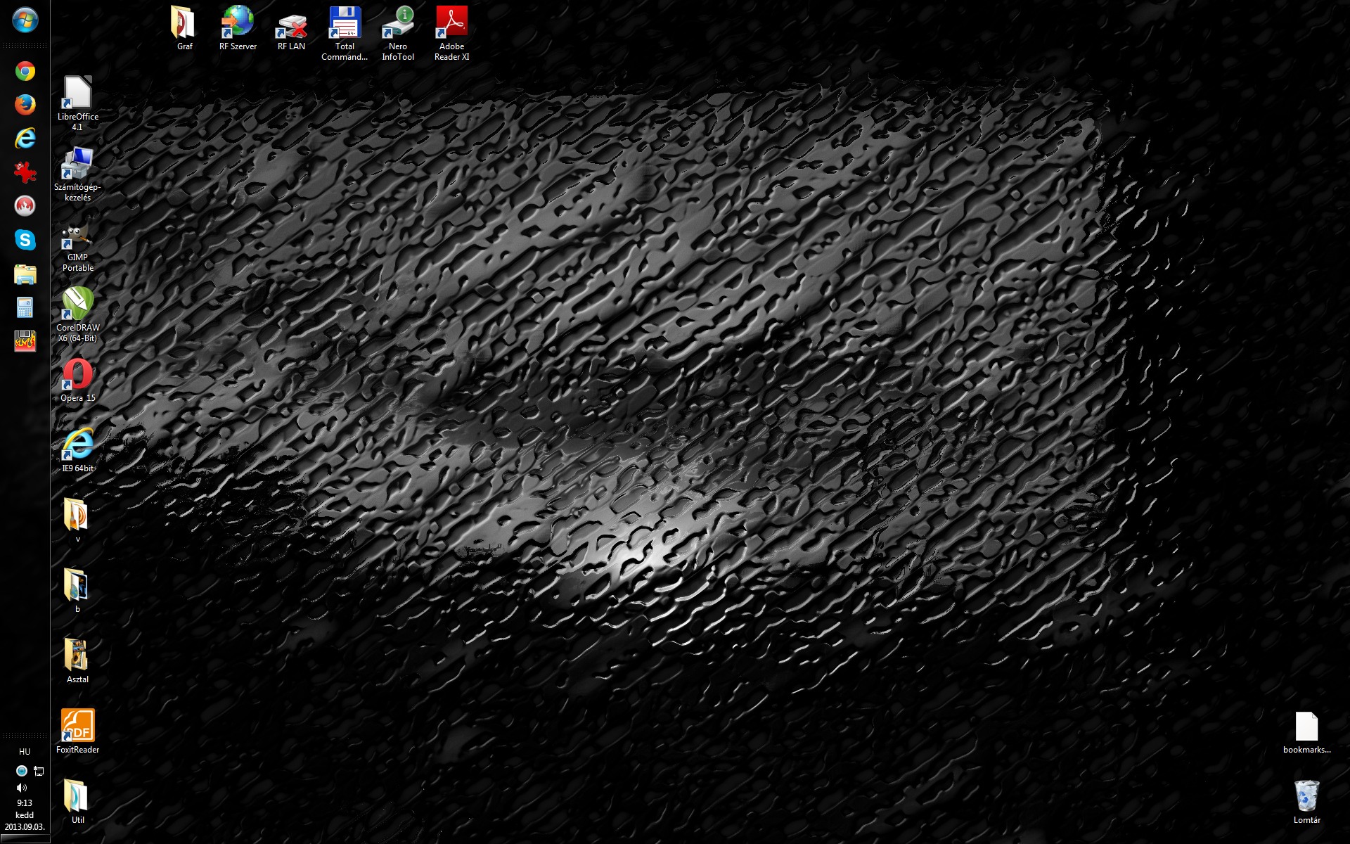The height and width of the screenshot is (844, 1350).
Task: Select the Graf folder icon
Action: click(184, 28)
